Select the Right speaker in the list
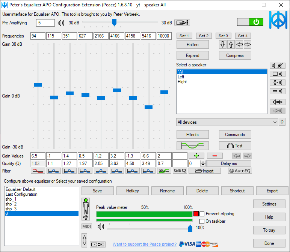 click(x=222, y=82)
